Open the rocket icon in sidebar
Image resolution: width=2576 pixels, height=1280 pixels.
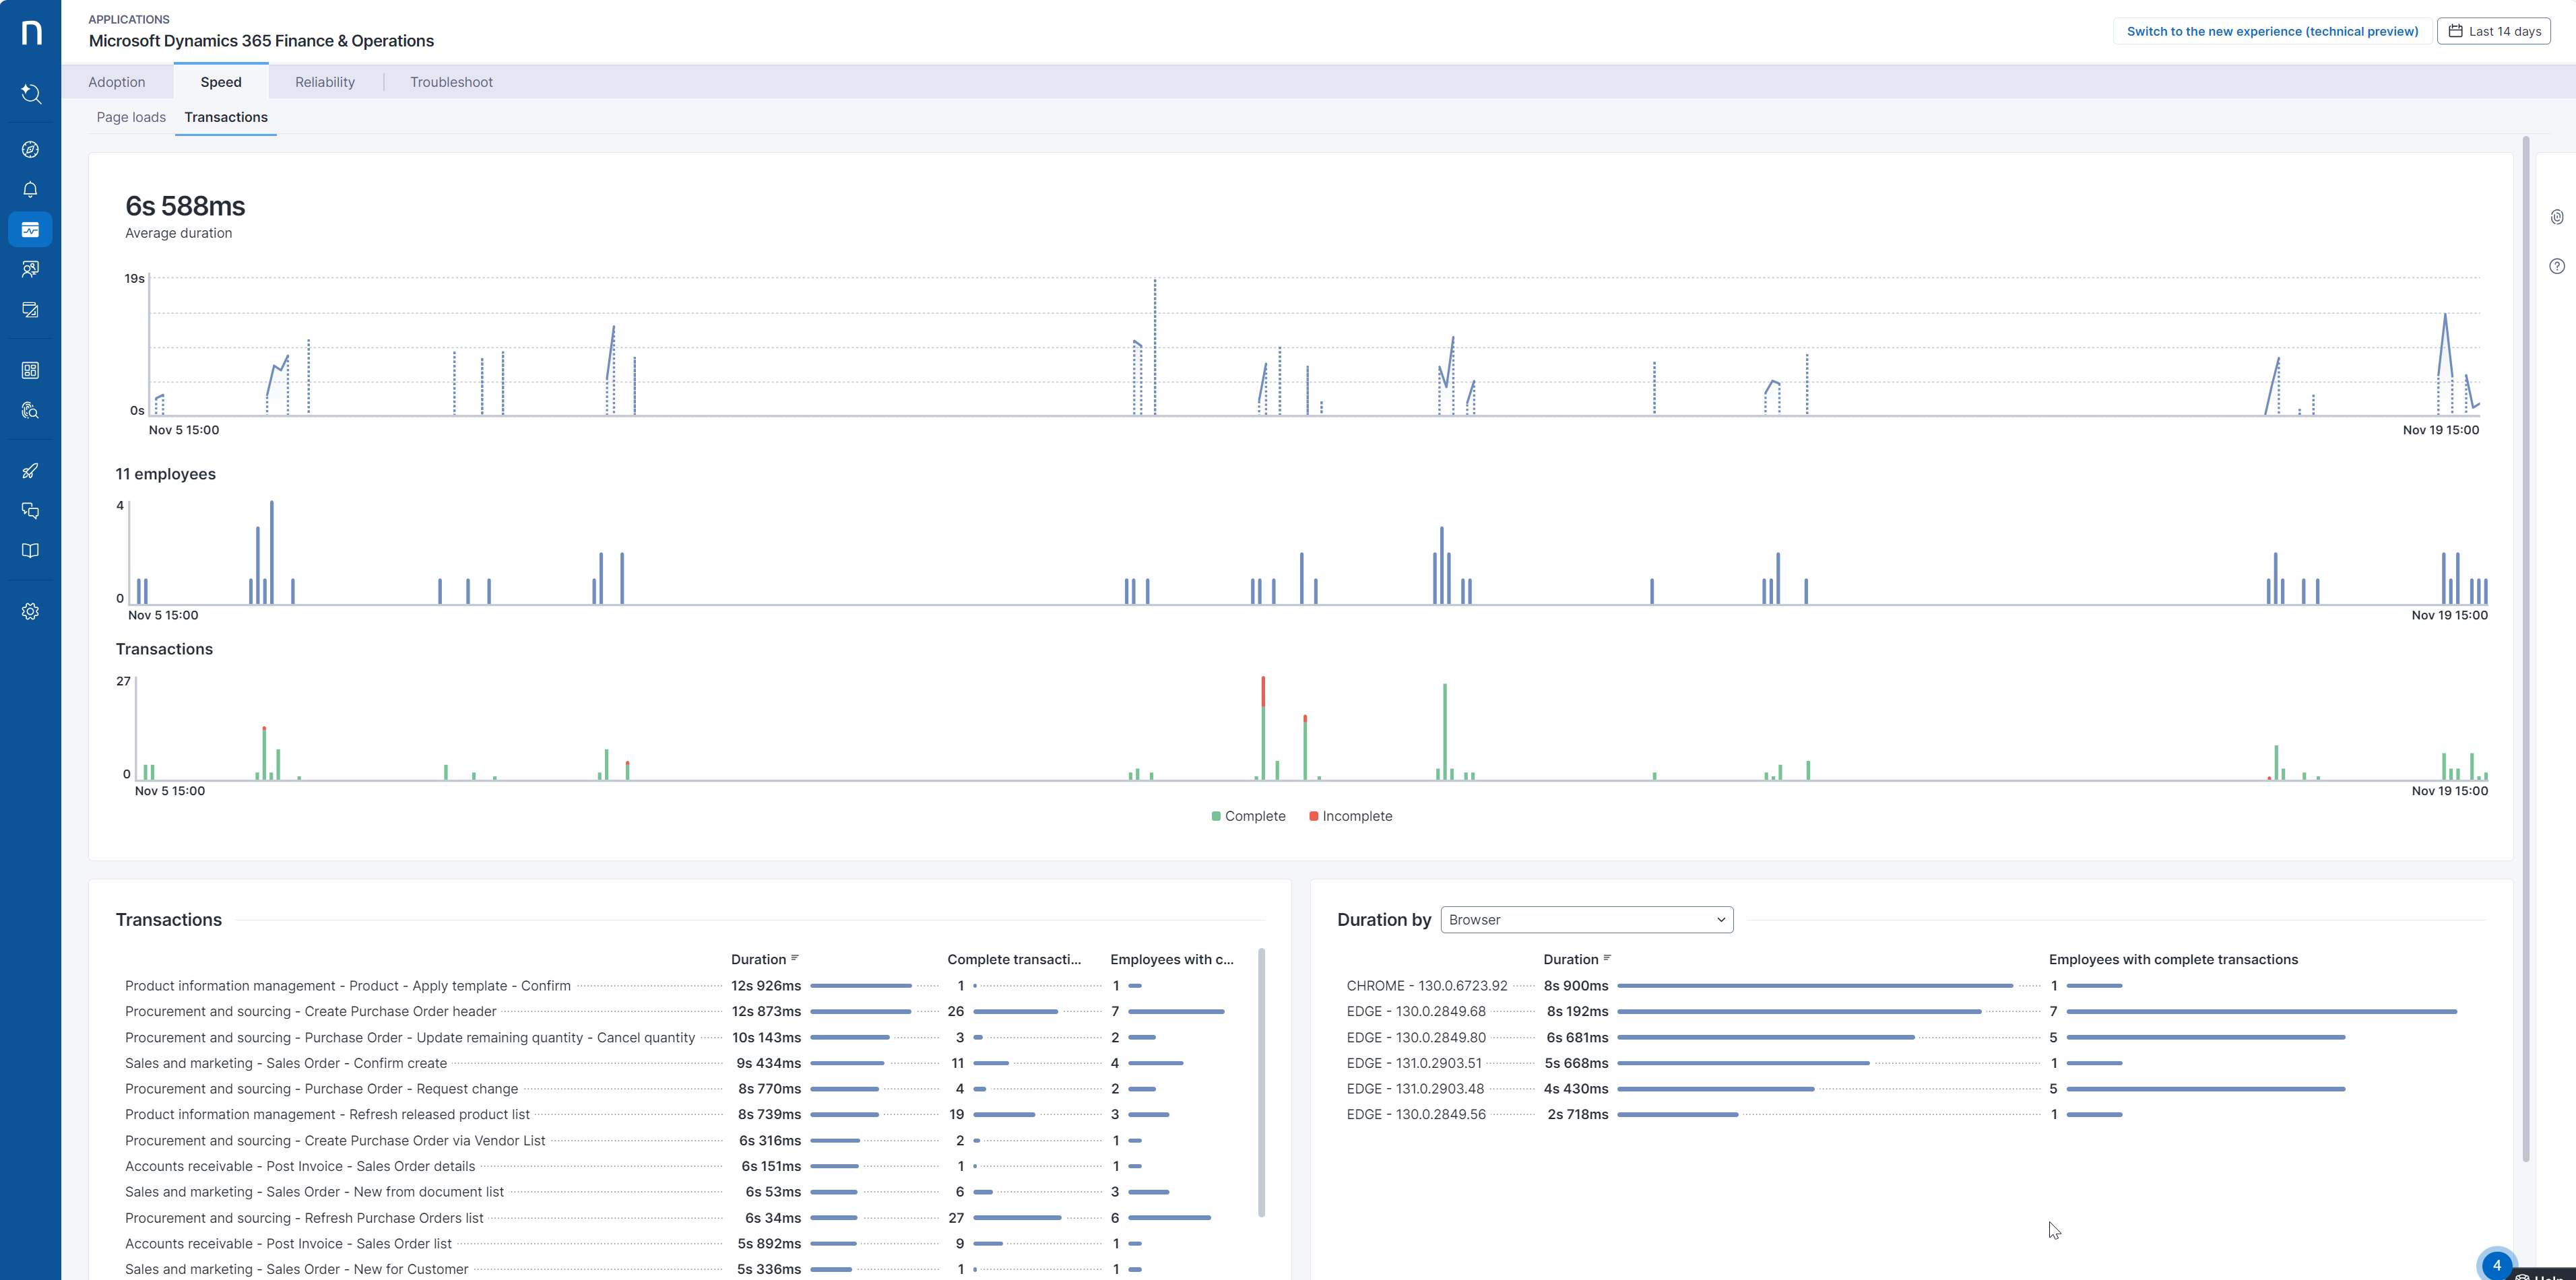30,471
